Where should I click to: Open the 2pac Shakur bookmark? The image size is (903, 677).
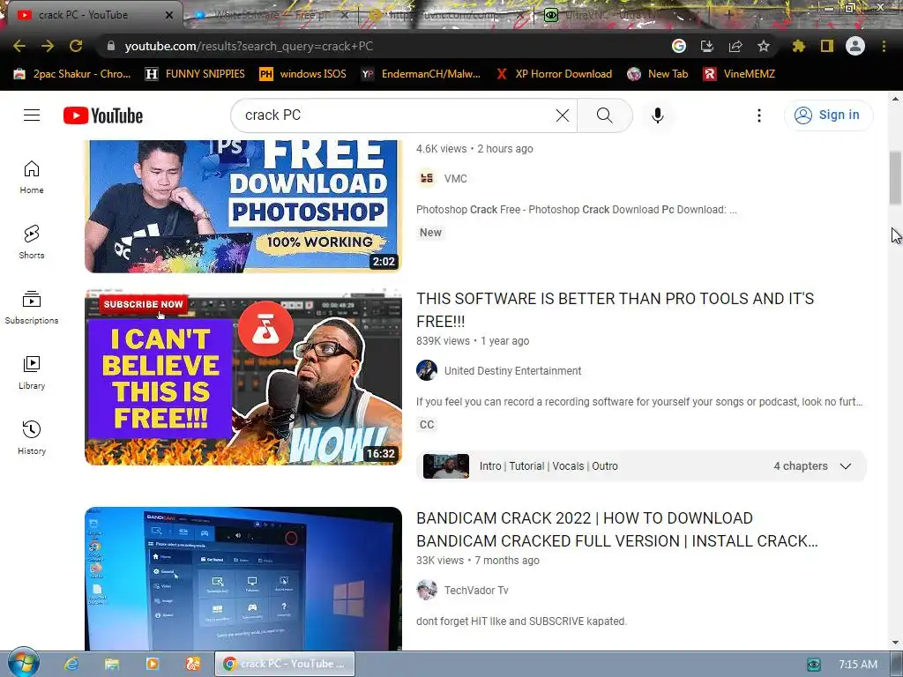coord(72,74)
